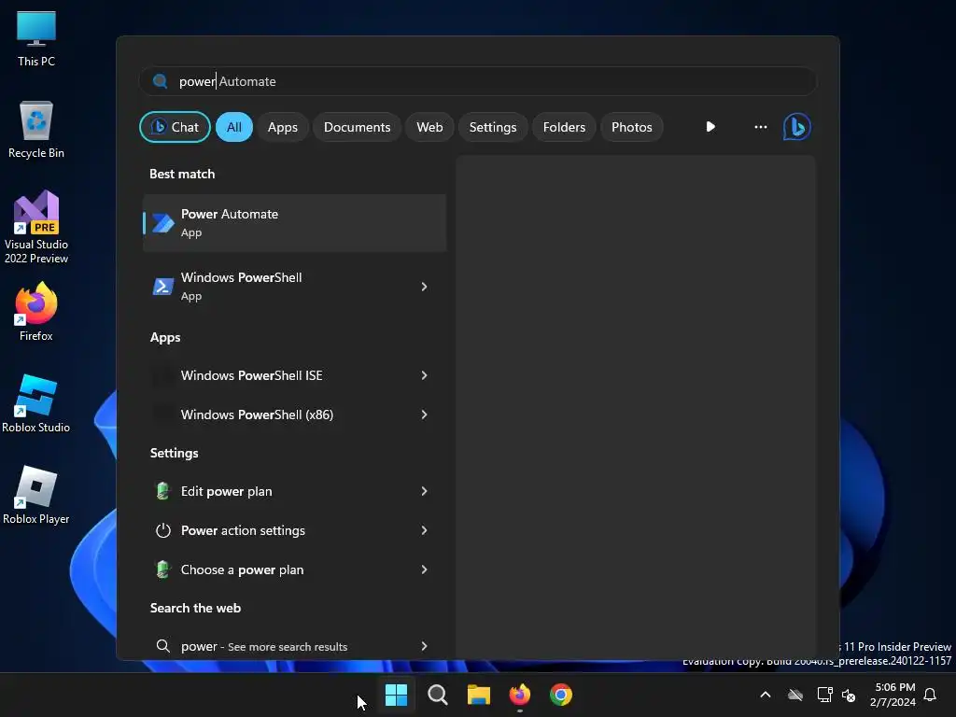Open Choose a power plan setting

coord(294,569)
